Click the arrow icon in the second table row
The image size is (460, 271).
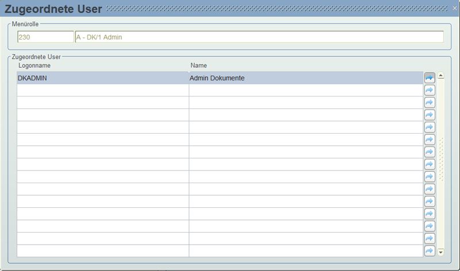tap(430, 90)
